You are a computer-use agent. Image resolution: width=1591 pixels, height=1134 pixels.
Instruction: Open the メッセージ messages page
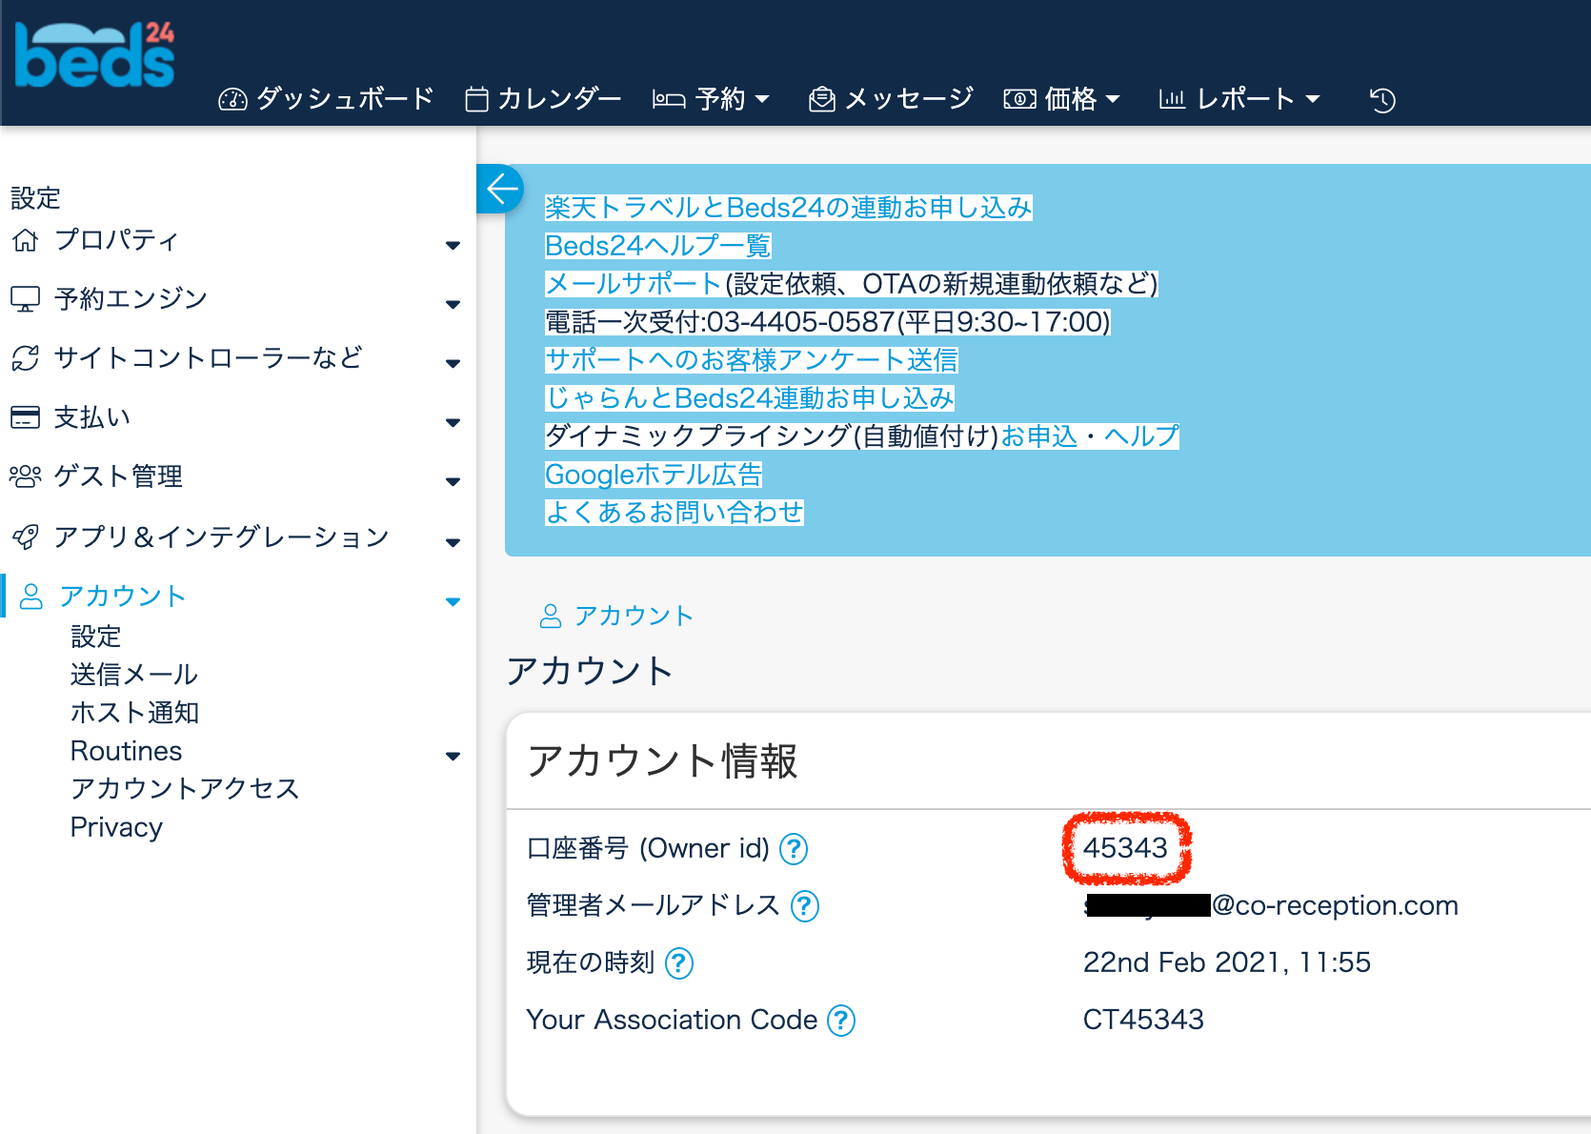891,99
